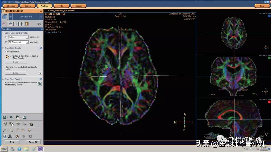This screenshot has height=152, width=271.
Task: Click the camera snapshot icon
Action: click(11, 117)
